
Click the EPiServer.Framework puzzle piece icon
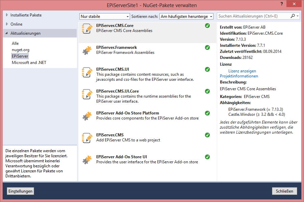(x=87, y=50)
